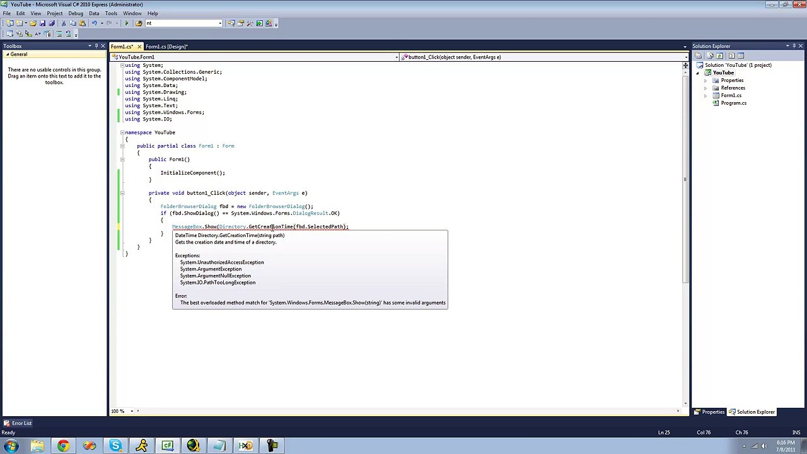Expand the Form1.cs node in Solution Explorer
Viewport: 807px width, 454px height.
click(x=705, y=96)
